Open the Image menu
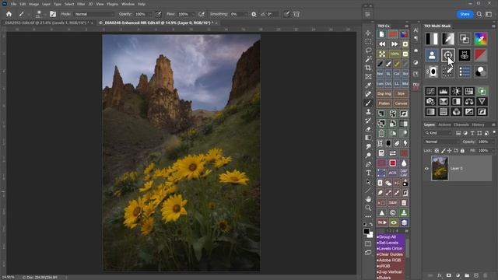The image size is (498, 280). pos(33,4)
